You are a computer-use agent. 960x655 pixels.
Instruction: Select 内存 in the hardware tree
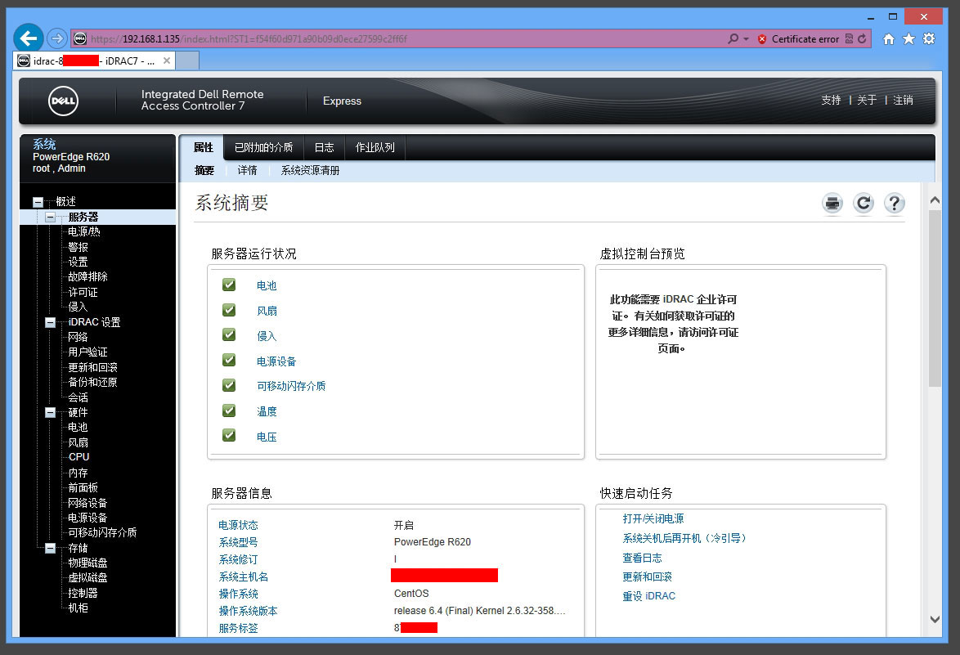click(x=78, y=473)
